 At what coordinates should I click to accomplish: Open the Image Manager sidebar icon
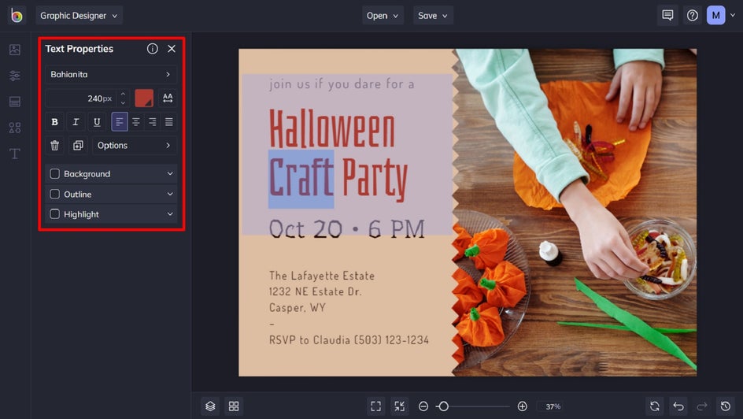(15, 50)
